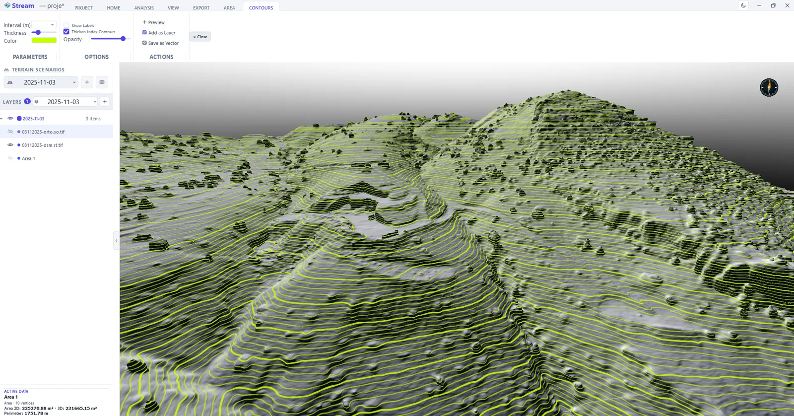Toggle dark mode moon icon

[743, 5]
